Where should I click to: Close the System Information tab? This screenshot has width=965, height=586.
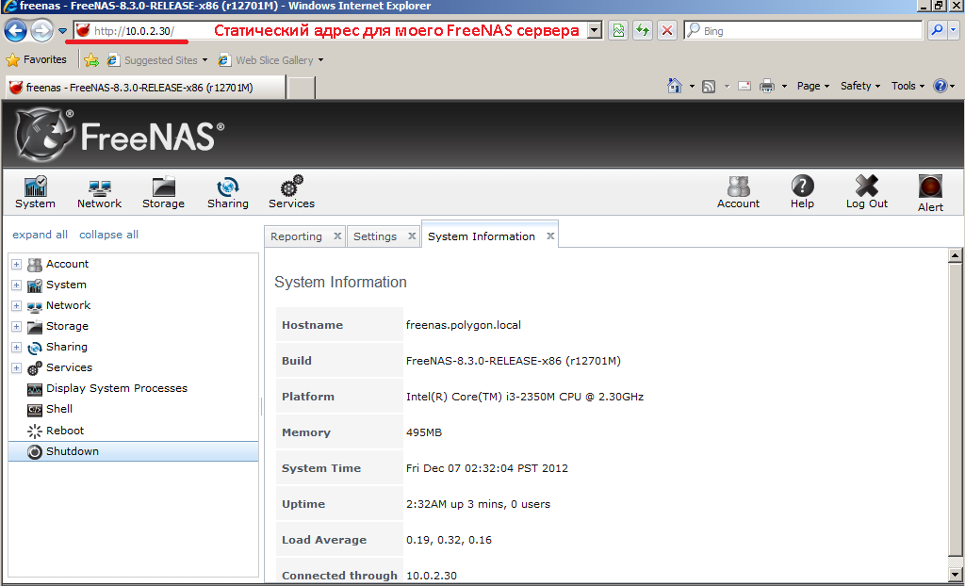(550, 236)
